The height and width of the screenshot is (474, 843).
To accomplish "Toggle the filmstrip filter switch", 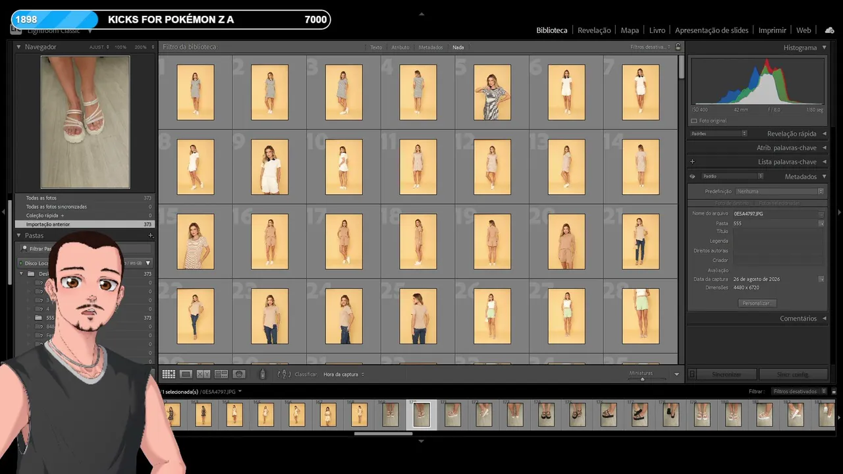I will pyautogui.click(x=833, y=392).
